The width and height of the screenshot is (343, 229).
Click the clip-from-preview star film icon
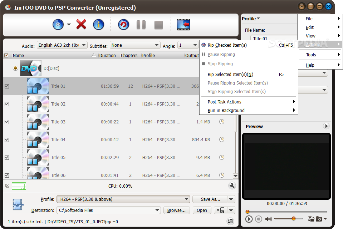(x=311, y=219)
